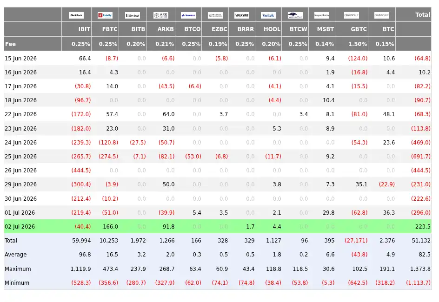Click the Morgan Stanley logo icon
The image size is (439, 302).
pyautogui.click(x=322, y=15)
